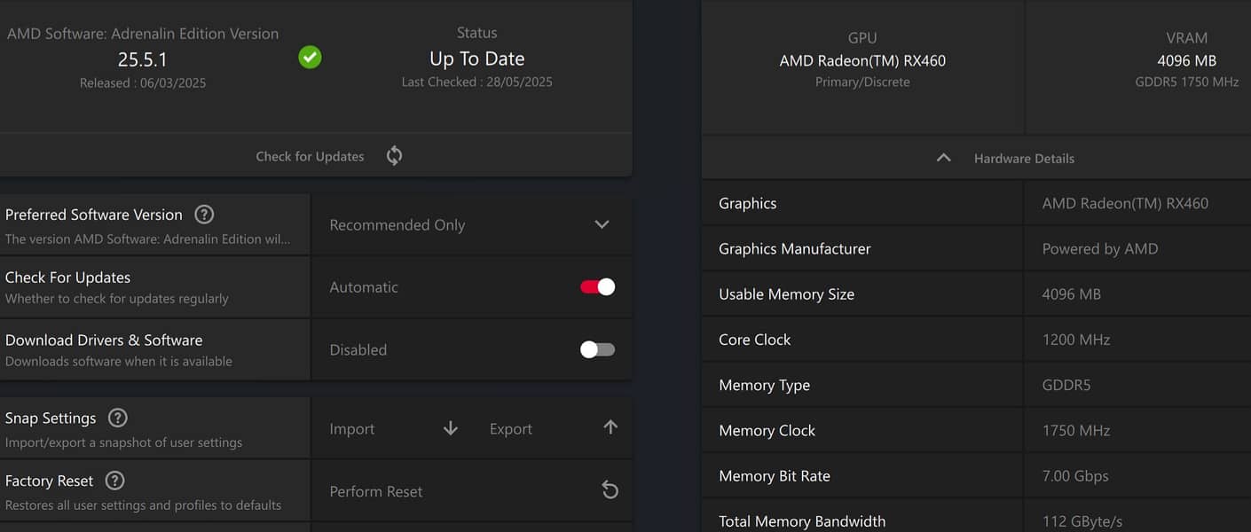Click the Released : 06/03/2025 date text

[143, 82]
